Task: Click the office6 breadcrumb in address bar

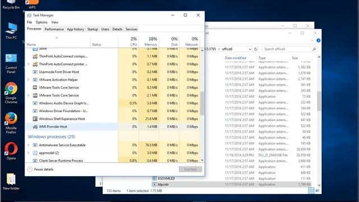Action: click(227, 49)
